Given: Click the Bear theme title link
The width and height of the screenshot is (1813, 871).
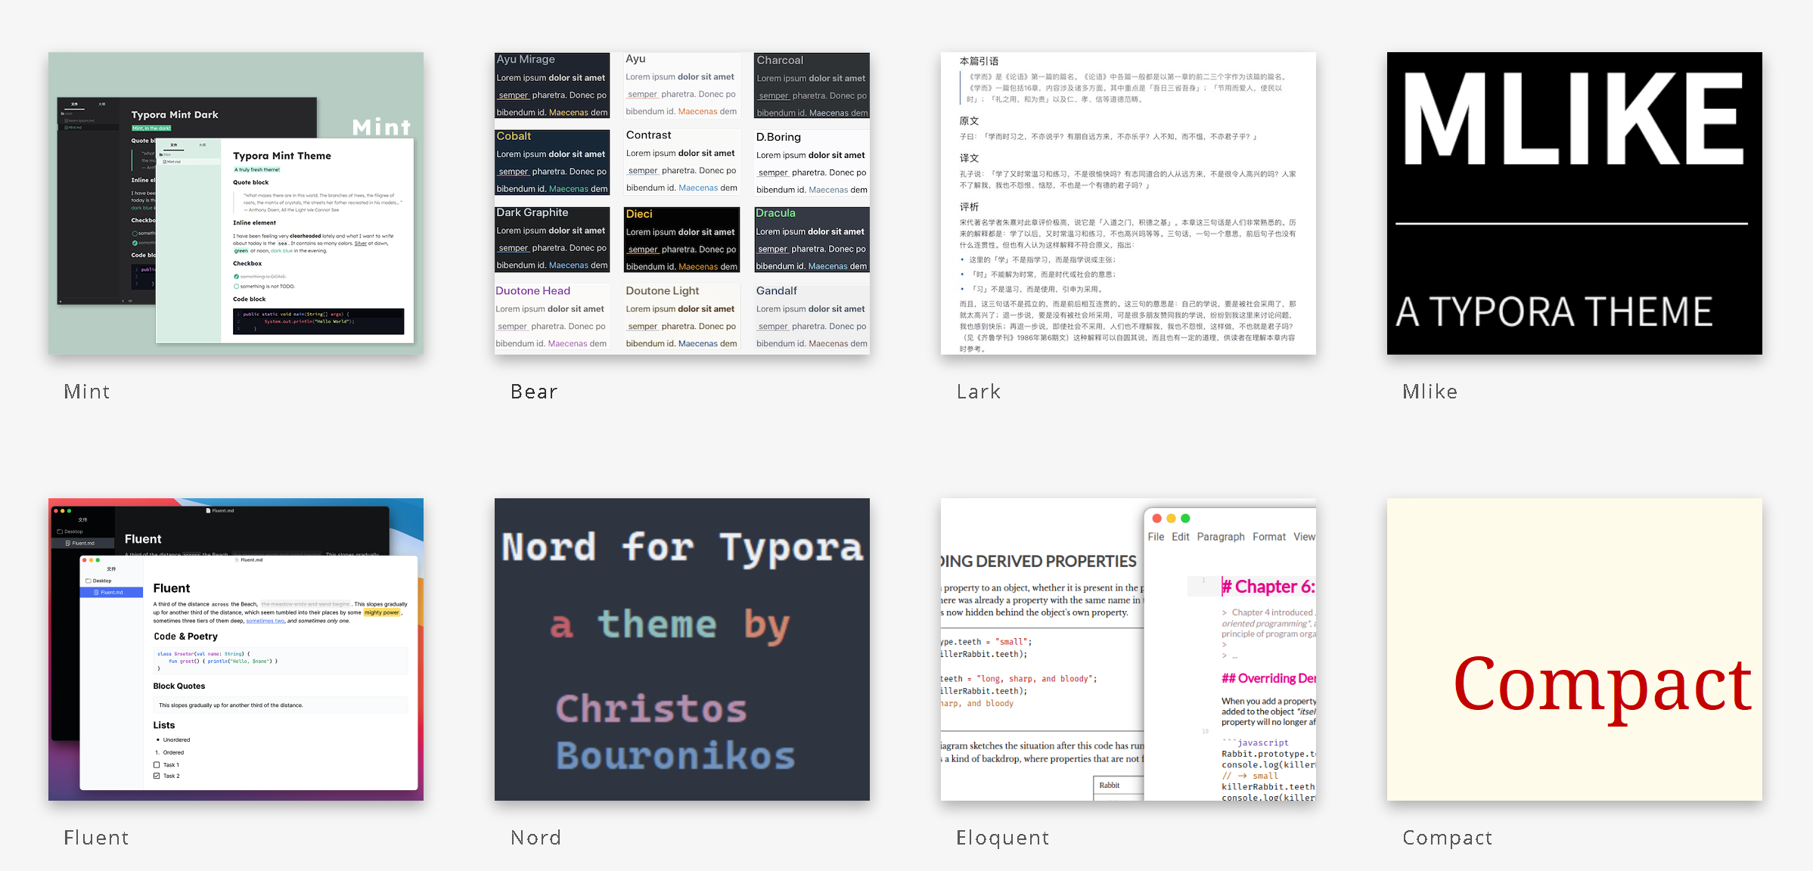Looking at the screenshot, I should pyautogui.click(x=534, y=392).
